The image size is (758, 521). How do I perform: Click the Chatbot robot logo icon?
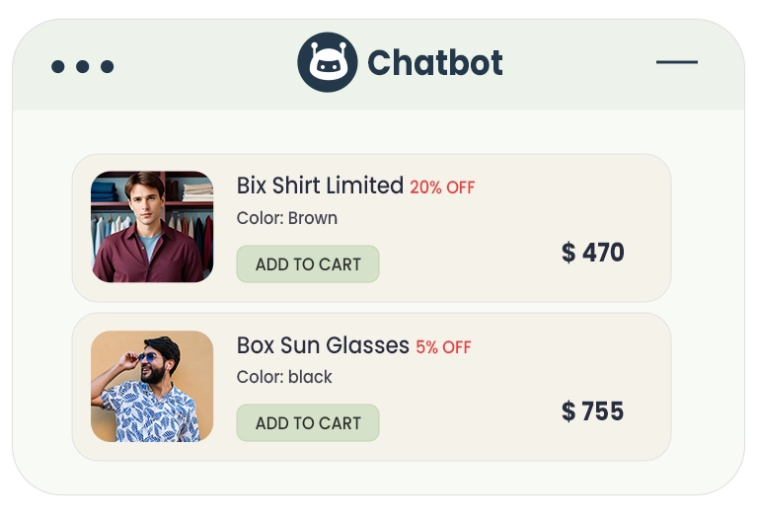(327, 62)
